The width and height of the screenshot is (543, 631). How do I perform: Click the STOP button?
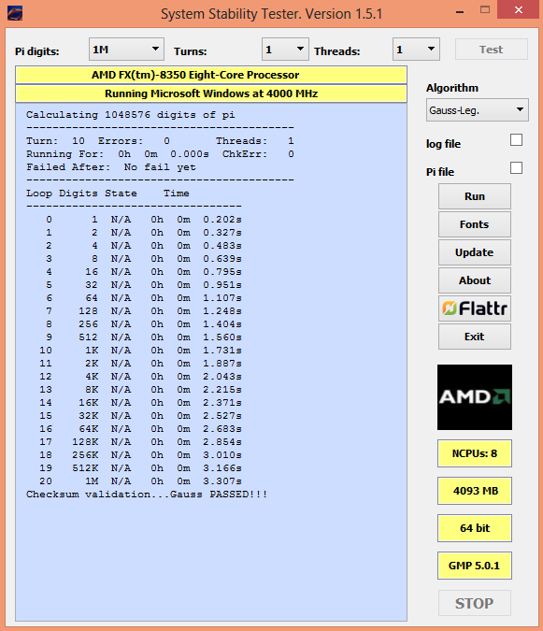pyautogui.click(x=475, y=603)
